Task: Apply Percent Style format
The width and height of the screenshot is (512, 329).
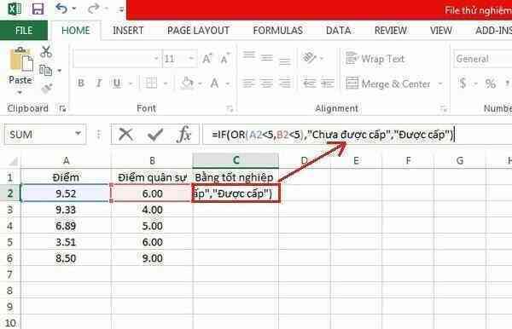Action: 490,84
